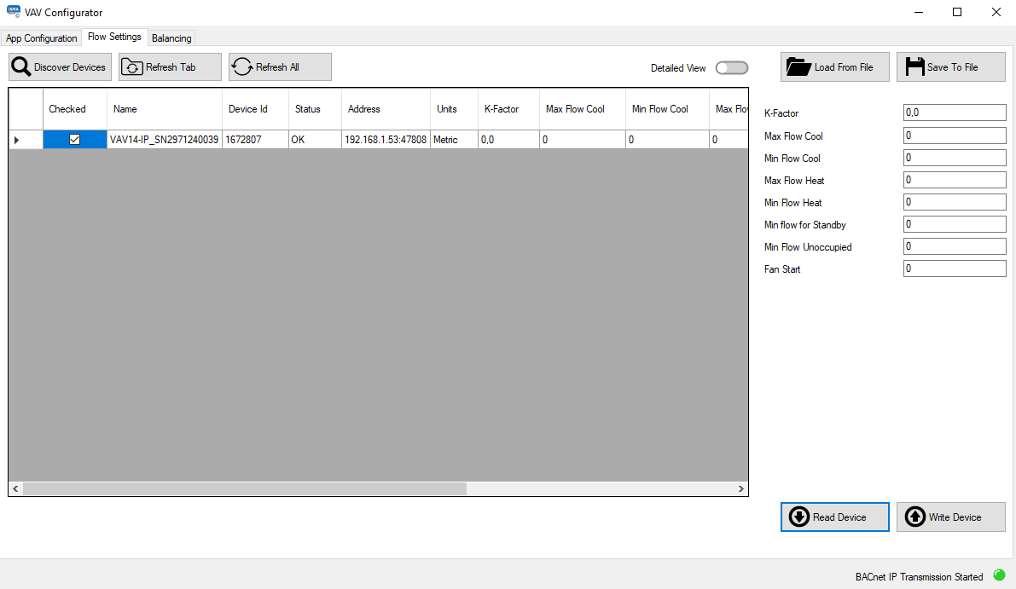
Task: Uncheck the VAV14-IP device checkbox
Action: click(74, 139)
